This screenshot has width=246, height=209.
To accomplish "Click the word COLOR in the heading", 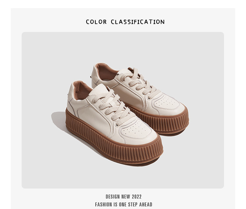I will tap(96, 22).
